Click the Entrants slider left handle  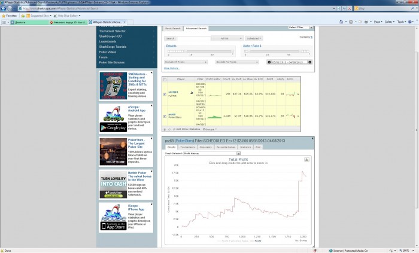[185, 51]
